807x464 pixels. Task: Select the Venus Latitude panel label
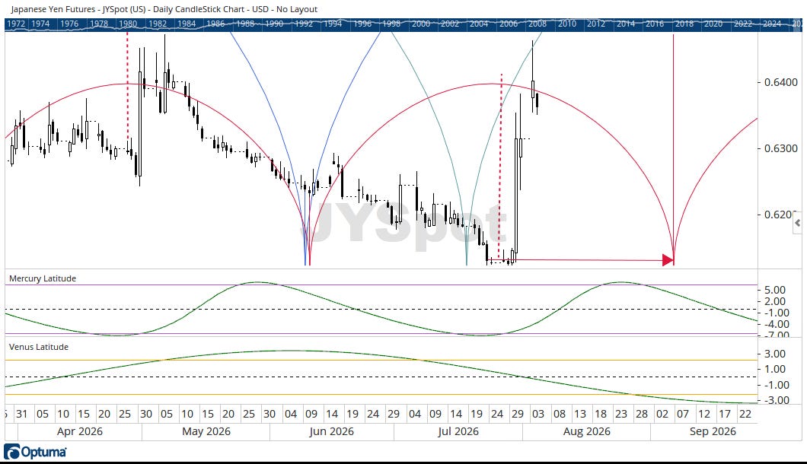(39, 347)
